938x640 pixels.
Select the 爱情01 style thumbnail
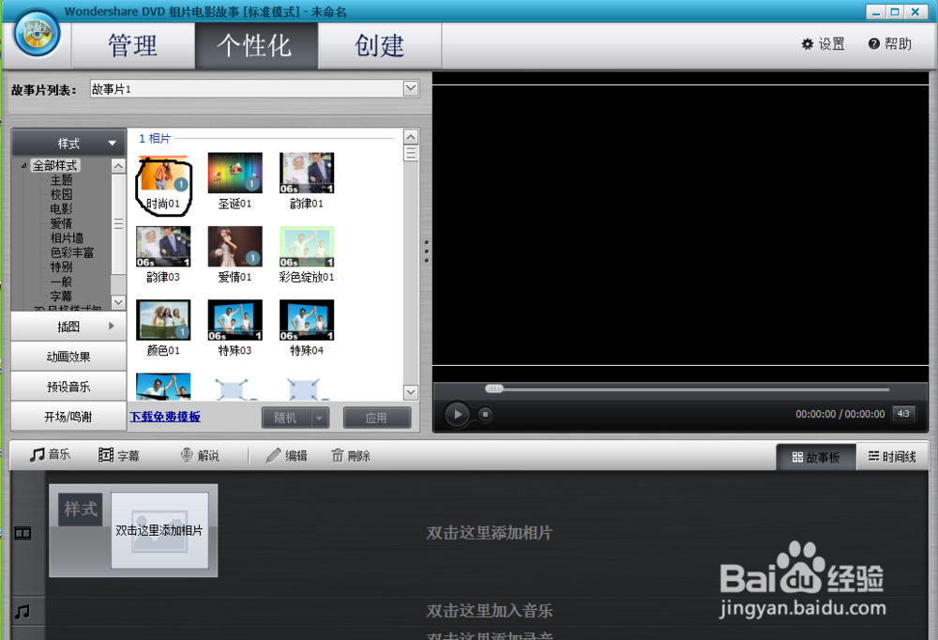click(235, 247)
